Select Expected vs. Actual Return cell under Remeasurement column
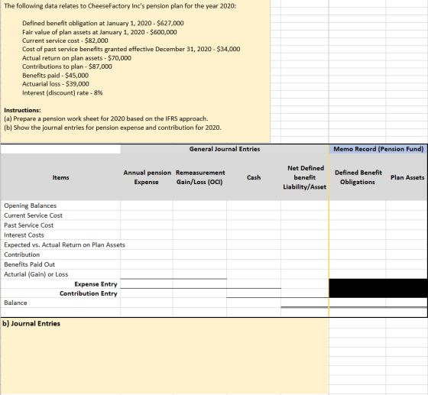The image size is (428, 395). 199,244
